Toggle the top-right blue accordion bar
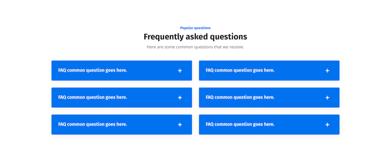391x160 pixels. pyautogui.click(x=297, y=71)
